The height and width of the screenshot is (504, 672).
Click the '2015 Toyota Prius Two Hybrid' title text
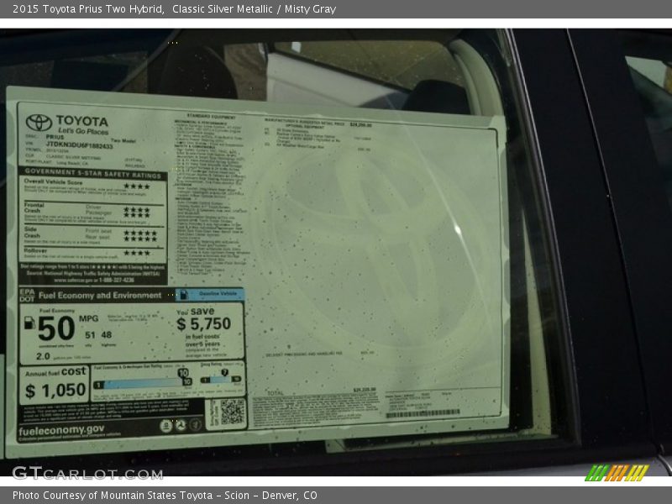tap(88, 9)
